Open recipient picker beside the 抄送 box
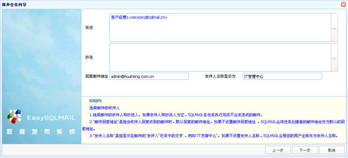Screen dimensions: 348x158 tap(334, 57)
